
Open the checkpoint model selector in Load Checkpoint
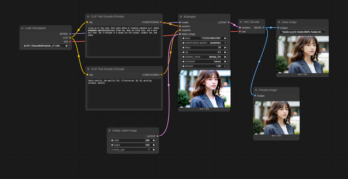pyautogui.click(x=45, y=46)
